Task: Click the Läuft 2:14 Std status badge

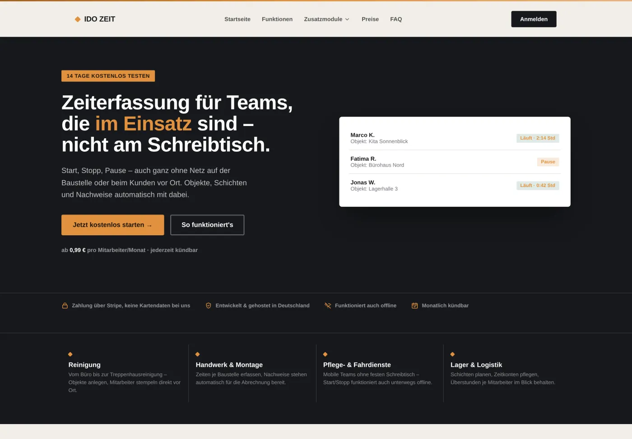Action: tap(538, 138)
